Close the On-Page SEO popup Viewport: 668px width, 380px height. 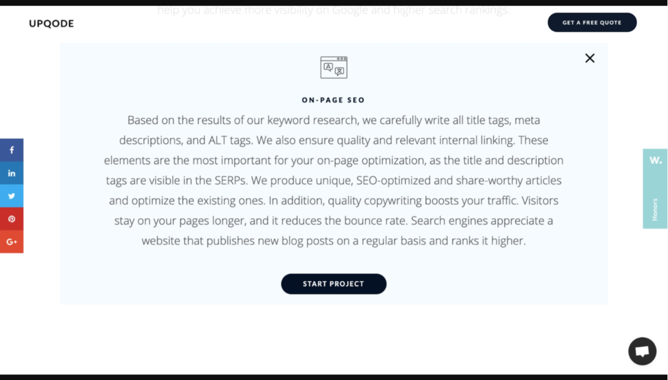click(x=590, y=58)
